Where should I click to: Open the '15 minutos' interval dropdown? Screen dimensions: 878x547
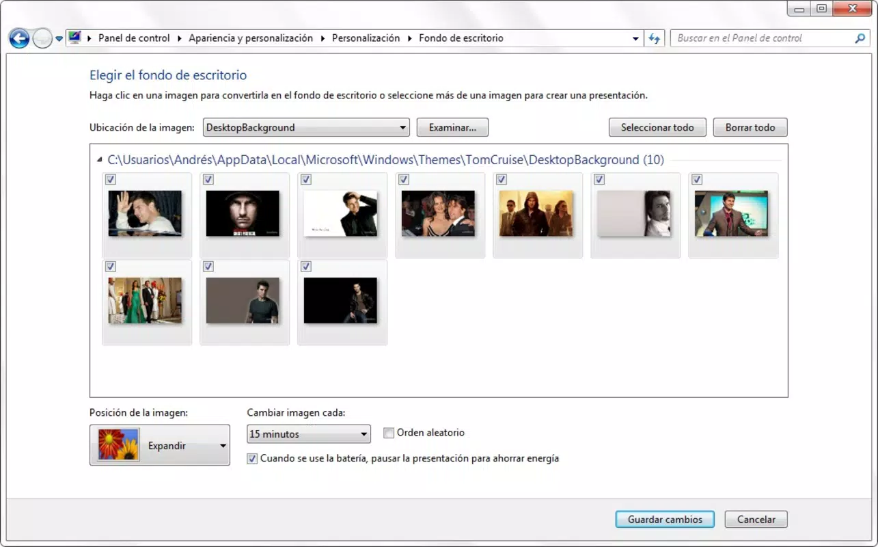coord(309,433)
